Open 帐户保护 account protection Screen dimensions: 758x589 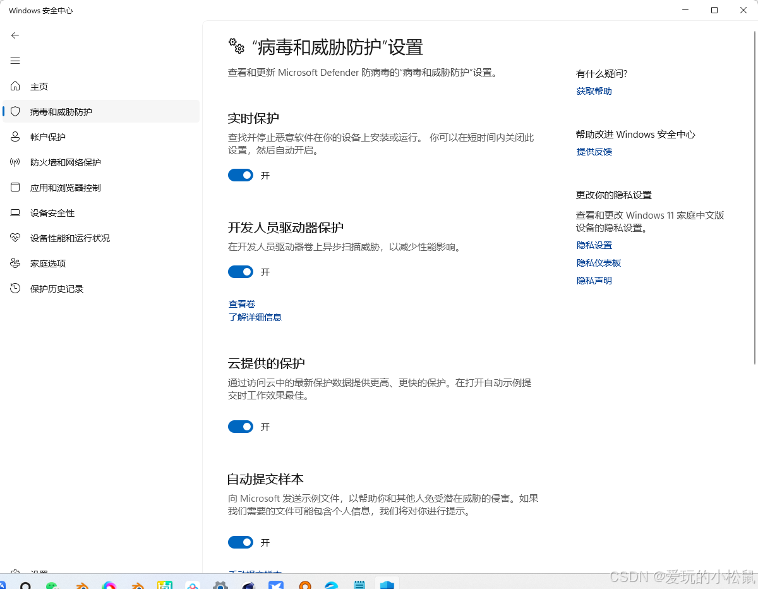coord(101,137)
